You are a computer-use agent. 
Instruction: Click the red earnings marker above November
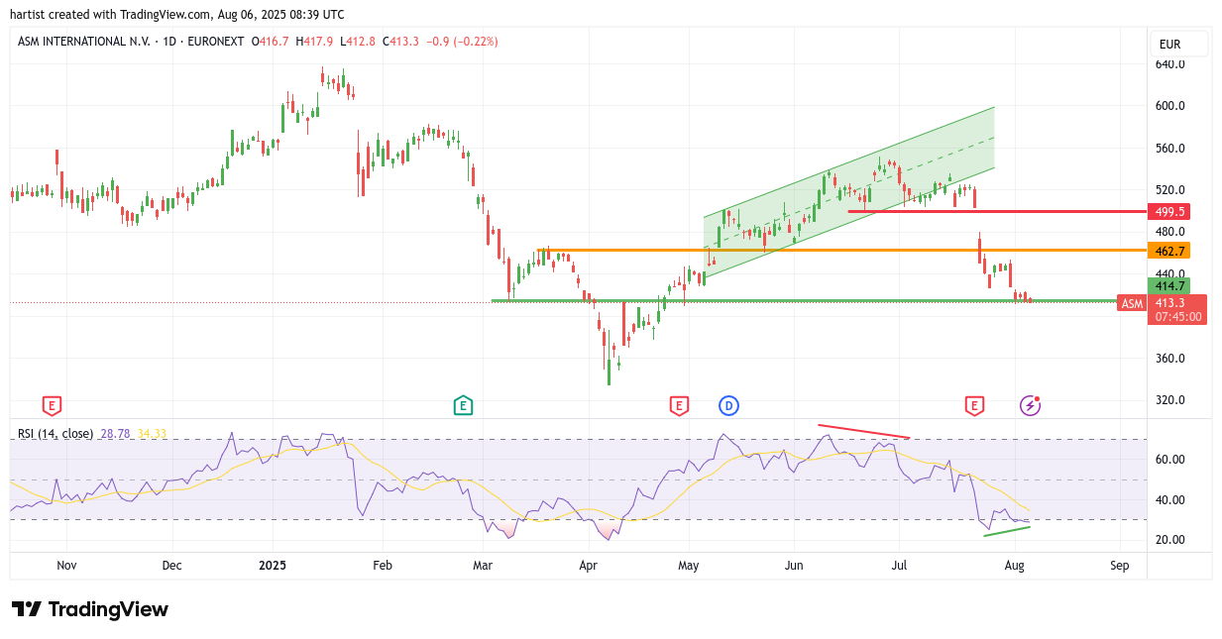52,404
